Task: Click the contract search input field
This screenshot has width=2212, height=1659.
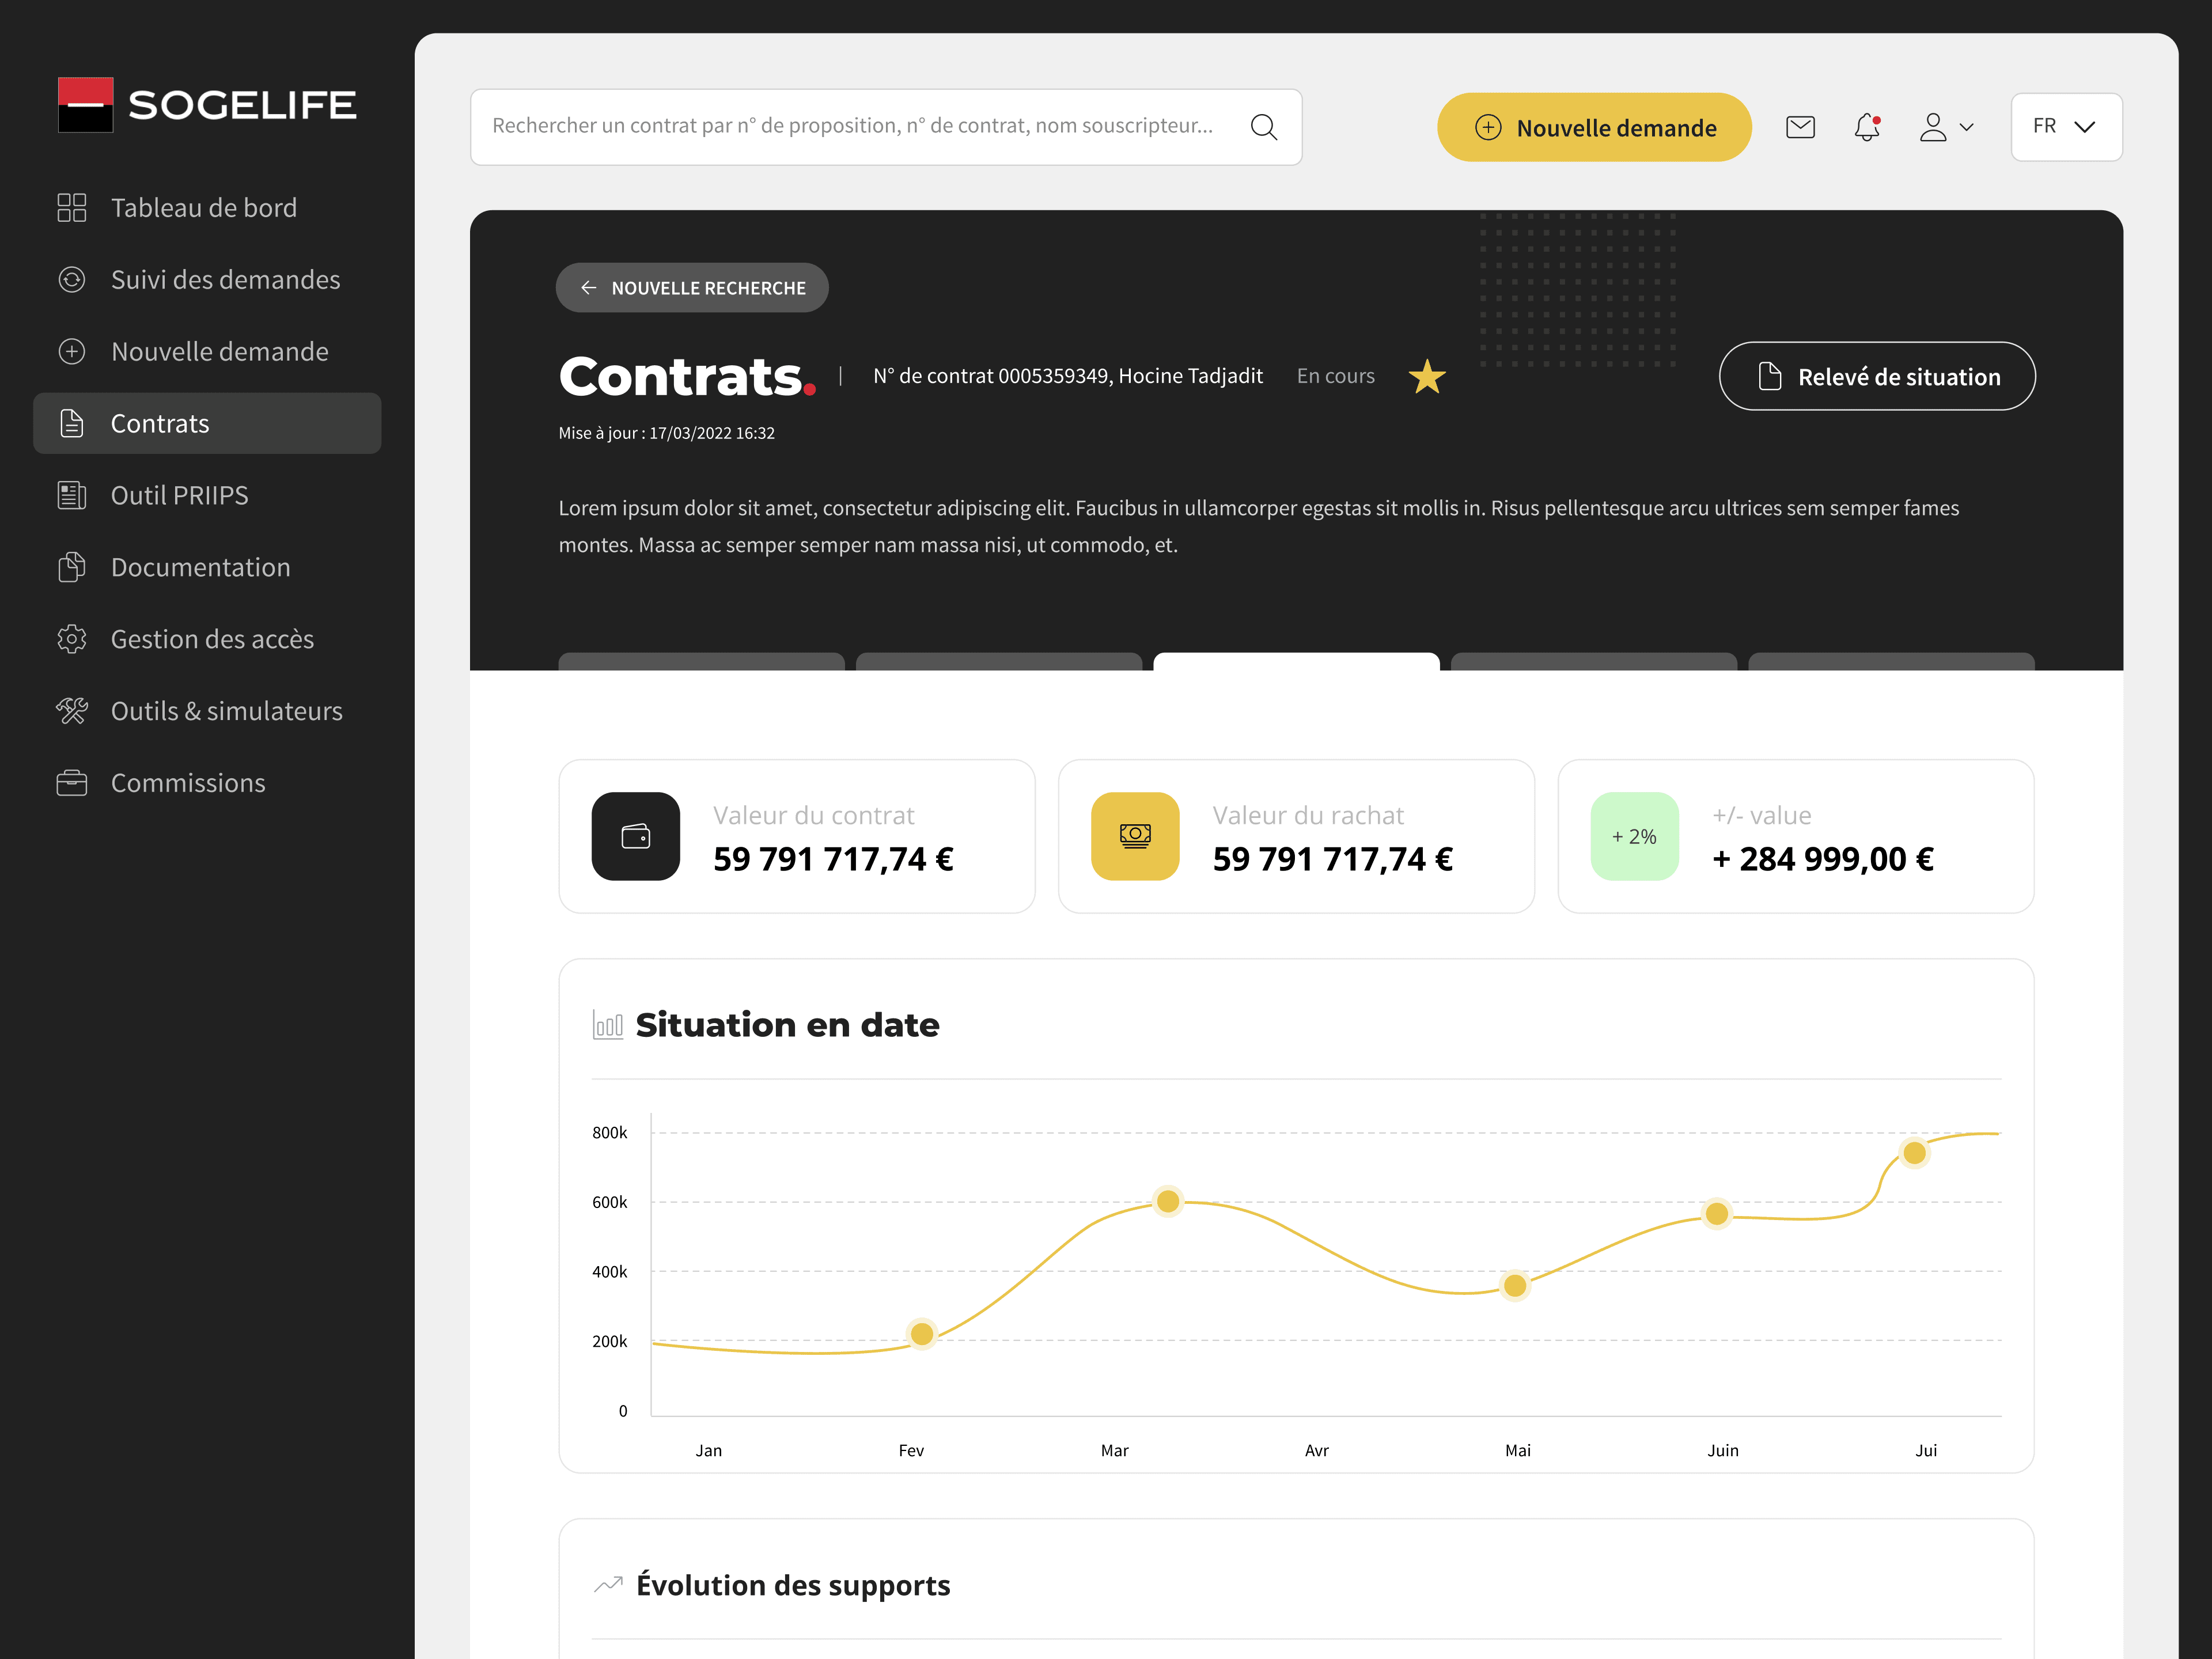Action: pyautogui.click(x=886, y=127)
